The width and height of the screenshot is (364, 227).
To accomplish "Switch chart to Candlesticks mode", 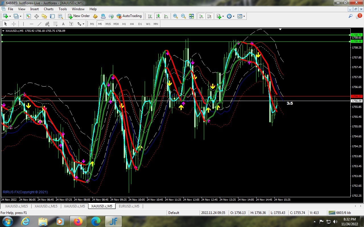I will click(158, 16).
